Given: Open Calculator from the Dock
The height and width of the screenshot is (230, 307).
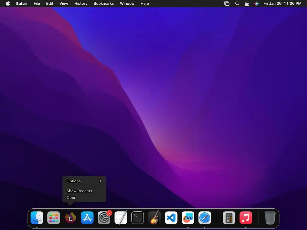Looking at the screenshot, I should coord(229,218).
